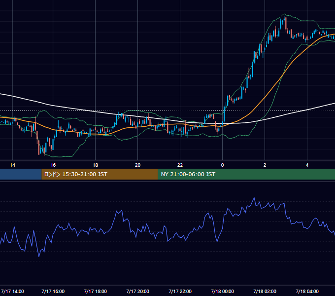This screenshot has width=335, height=296.
Task: Click the hour label 20 on the price chart axis
Action: [137, 165]
